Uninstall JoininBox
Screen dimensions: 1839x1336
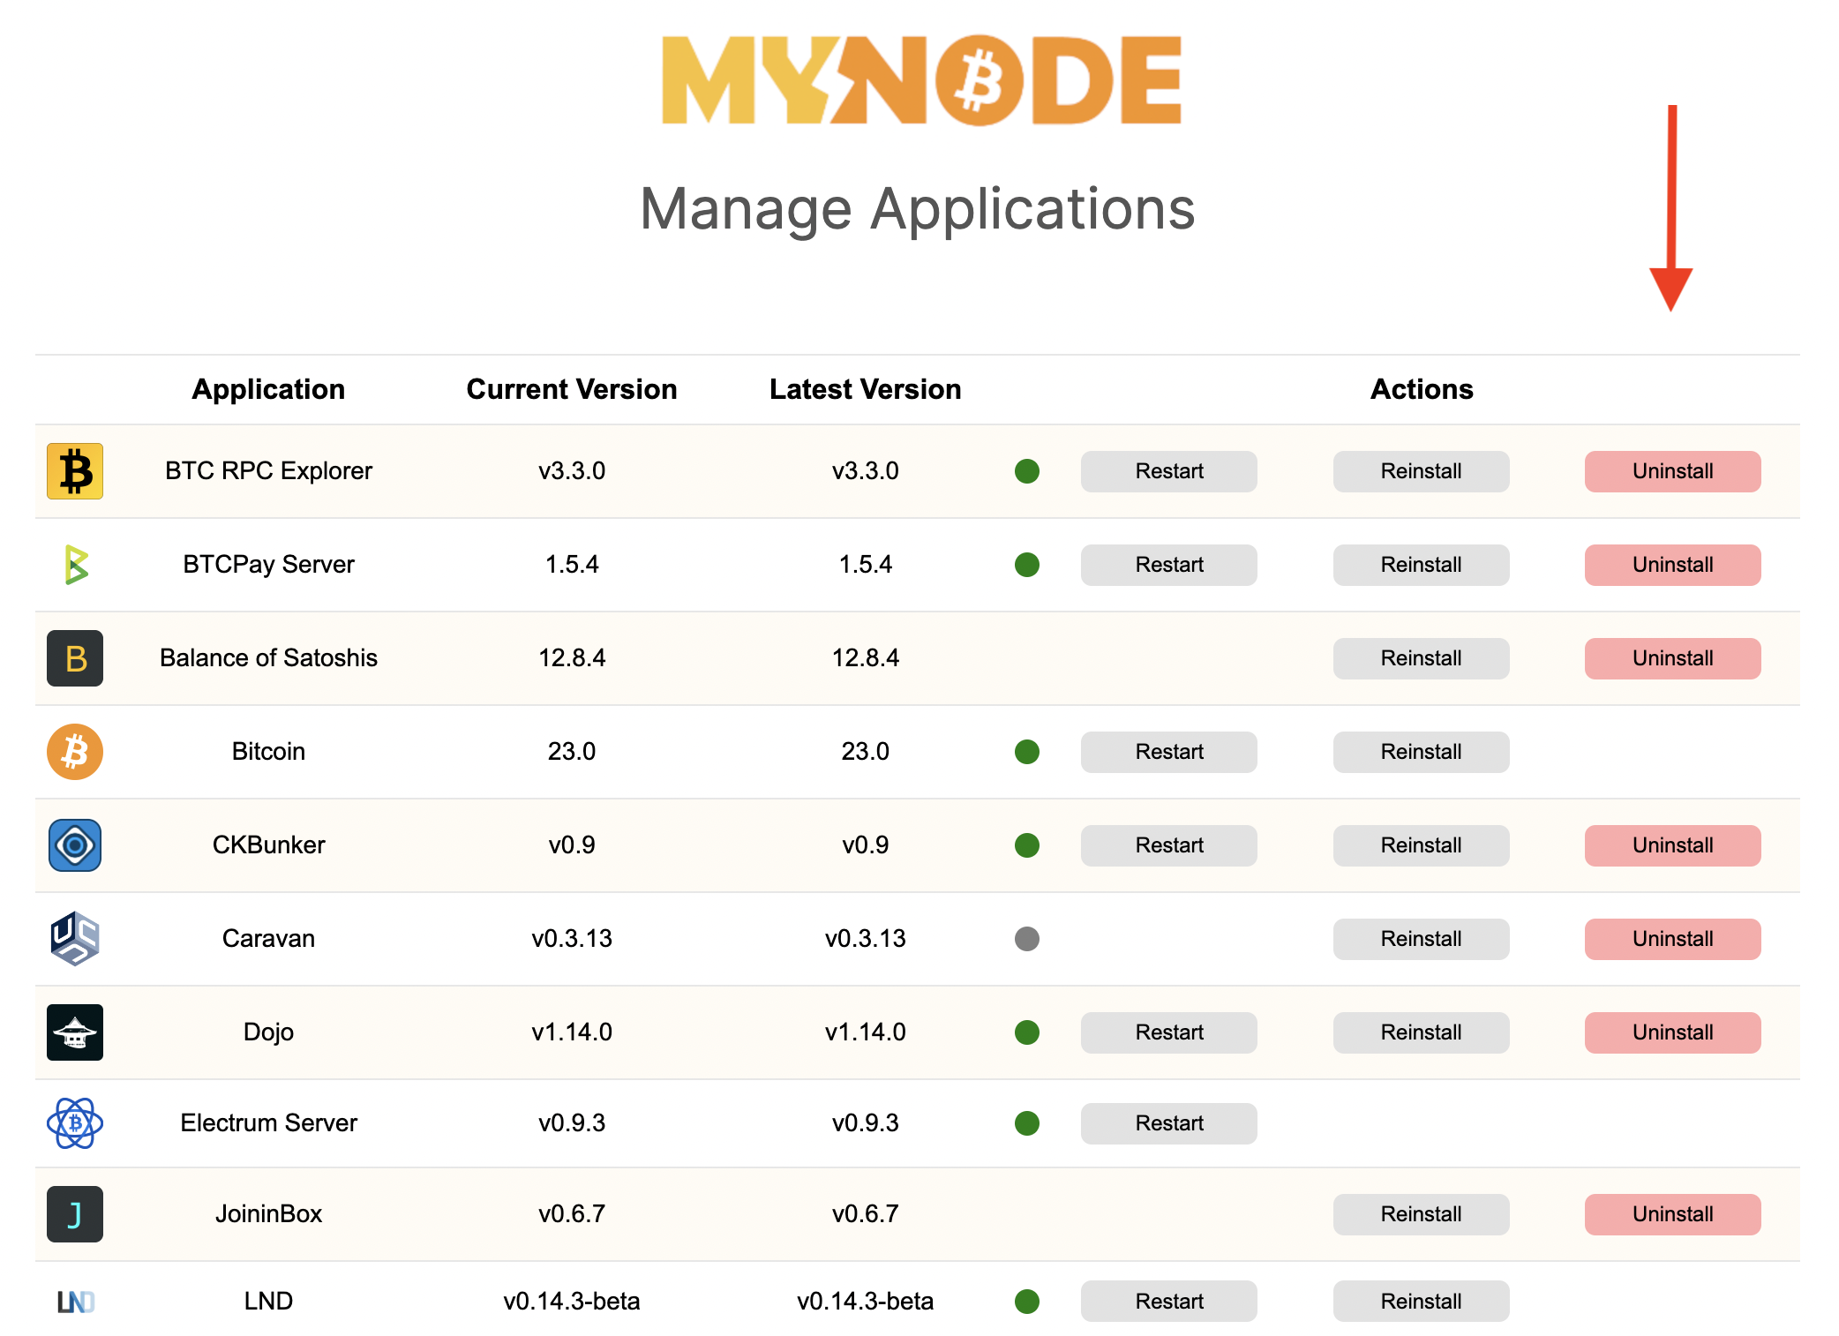[1673, 1214]
